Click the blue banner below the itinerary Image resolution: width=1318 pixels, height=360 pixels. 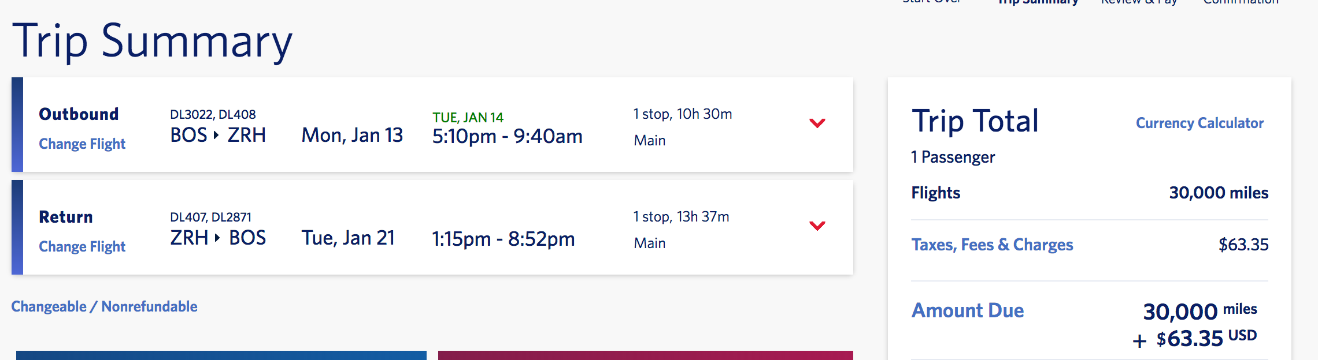(221, 355)
